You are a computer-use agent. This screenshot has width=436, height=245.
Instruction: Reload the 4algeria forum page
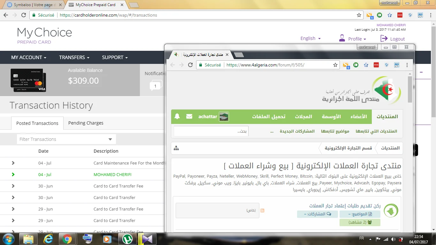190,65
